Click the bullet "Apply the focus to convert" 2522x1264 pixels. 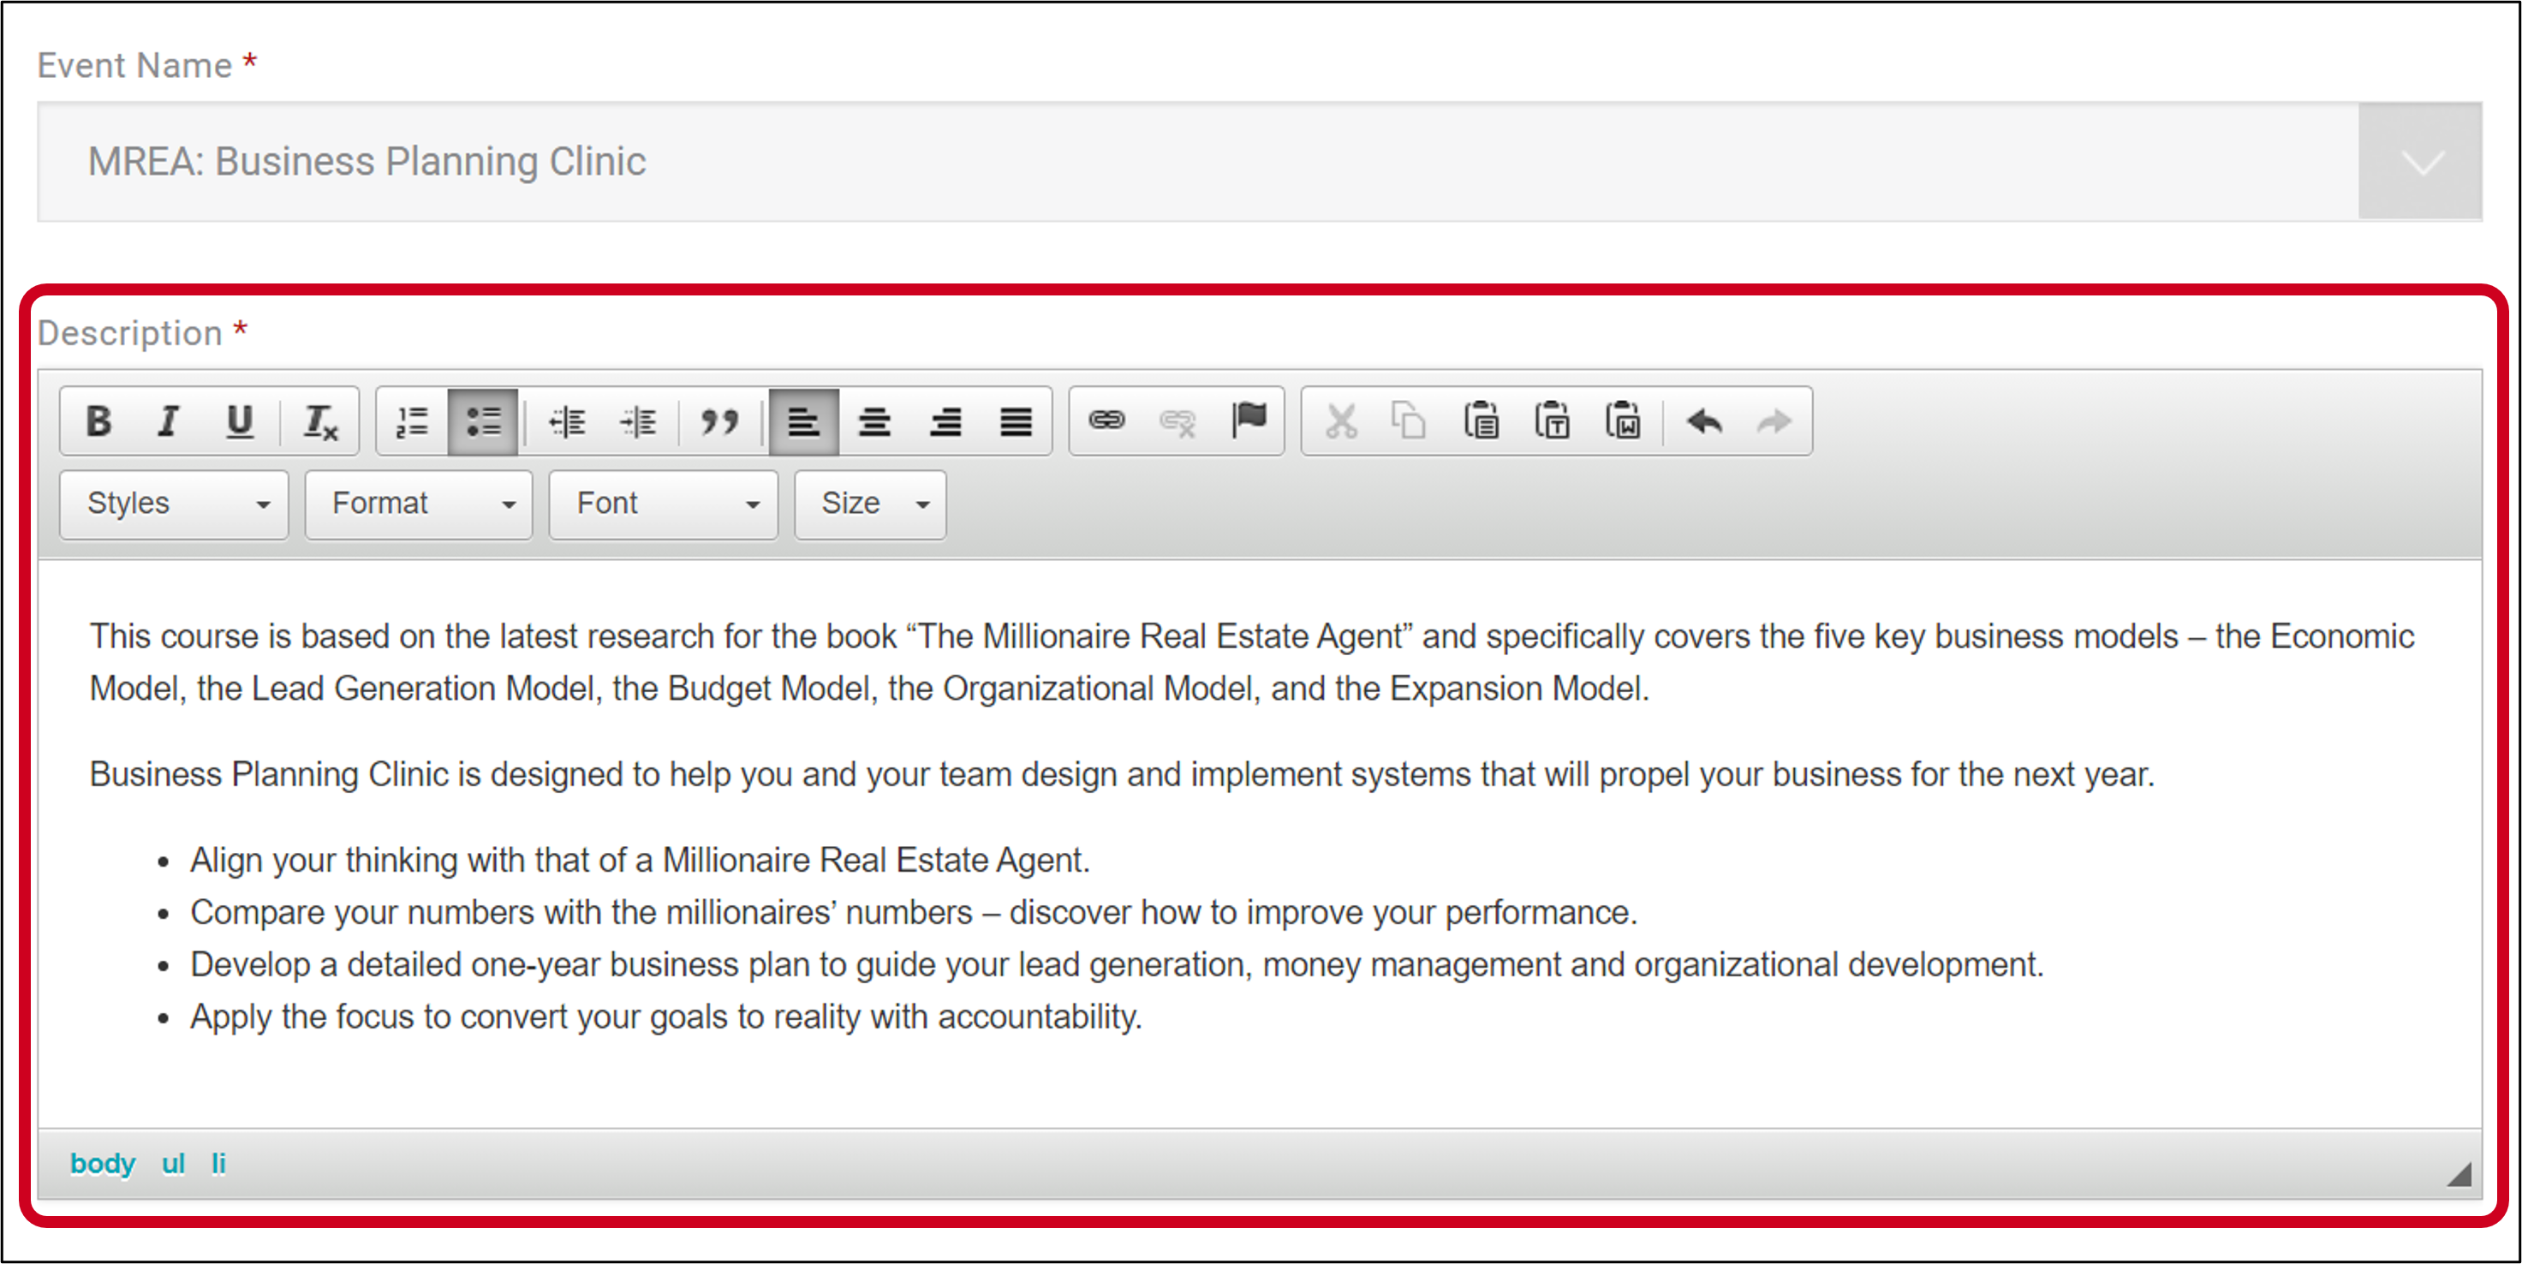(x=667, y=1017)
